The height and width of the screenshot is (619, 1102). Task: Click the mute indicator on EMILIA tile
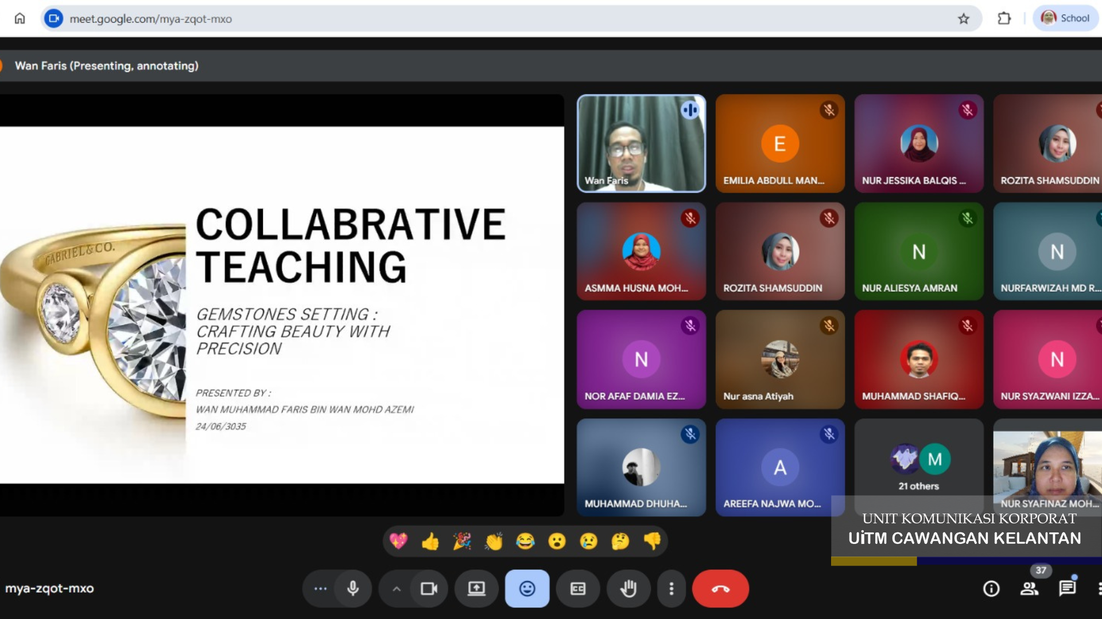click(829, 110)
